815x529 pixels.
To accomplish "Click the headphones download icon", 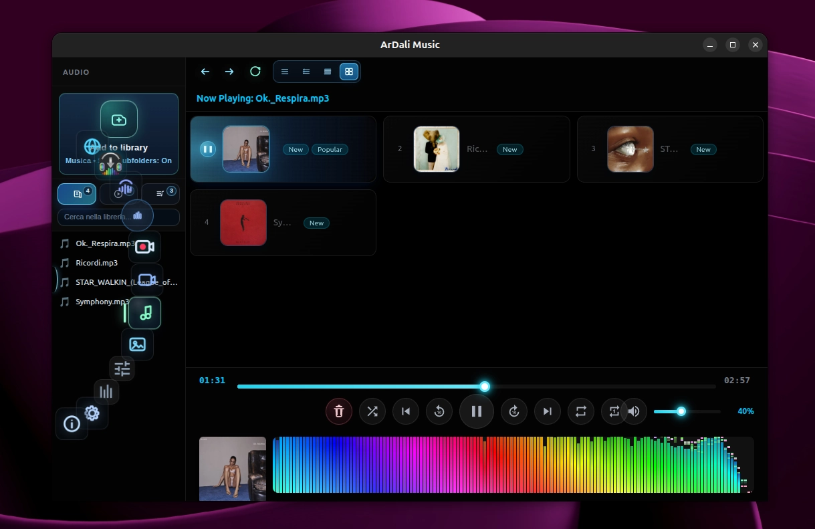I will [x=110, y=164].
